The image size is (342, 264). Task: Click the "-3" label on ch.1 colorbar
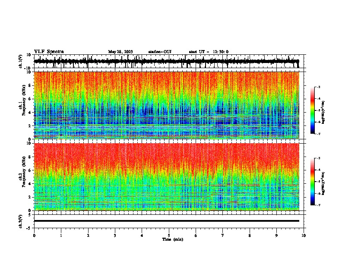point(319,87)
